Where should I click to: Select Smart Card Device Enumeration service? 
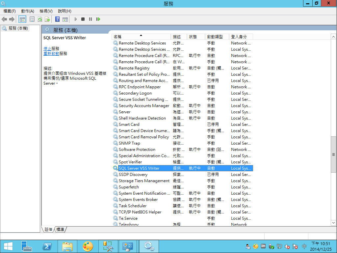183,130
